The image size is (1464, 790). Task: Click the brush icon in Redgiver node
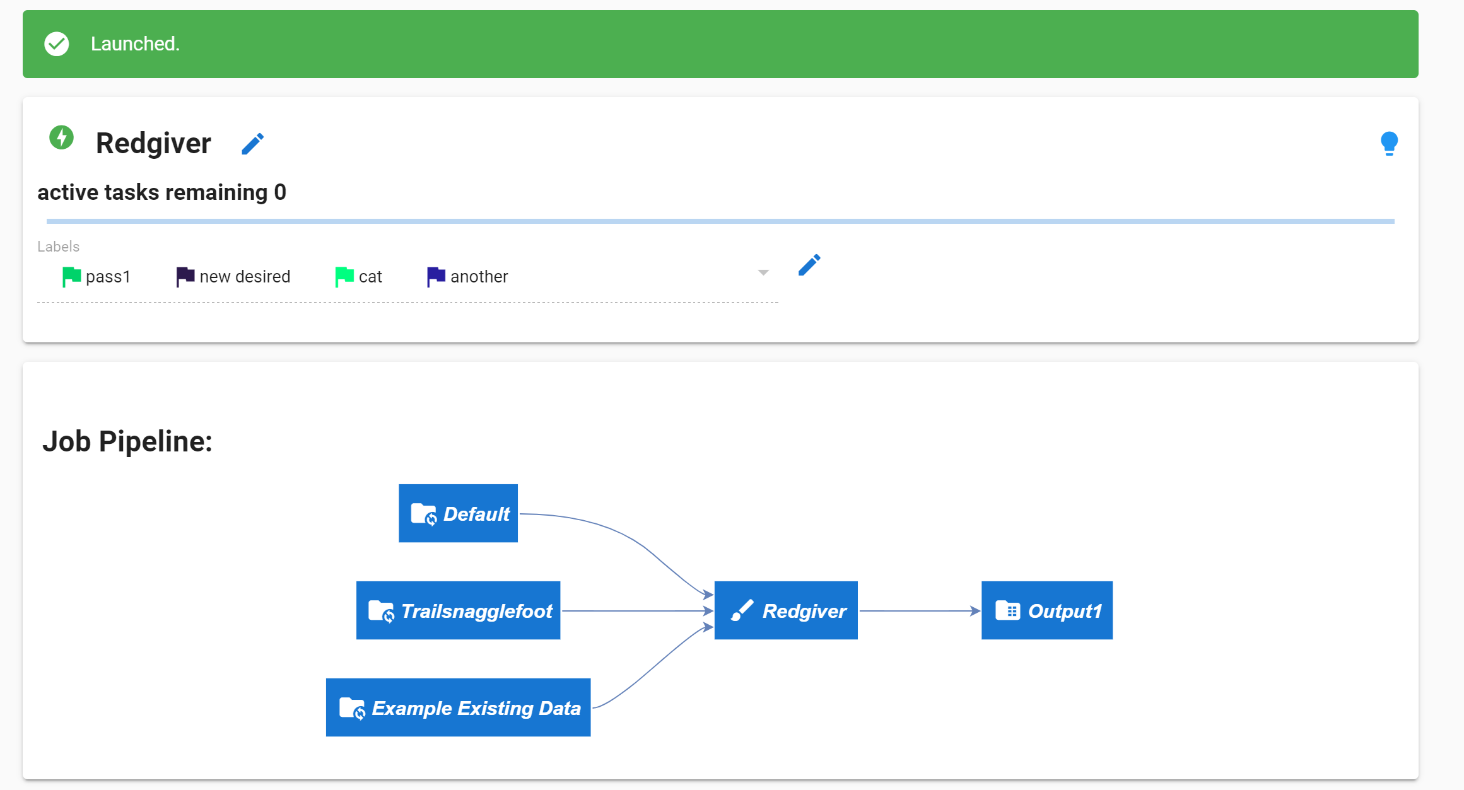pyautogui.click(x=742, y=610)
